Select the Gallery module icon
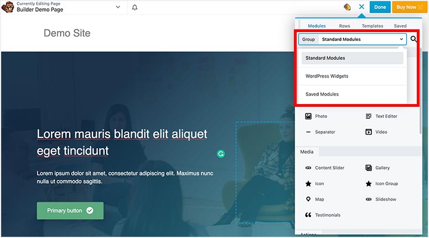429x238 pixels. [369, 168]
